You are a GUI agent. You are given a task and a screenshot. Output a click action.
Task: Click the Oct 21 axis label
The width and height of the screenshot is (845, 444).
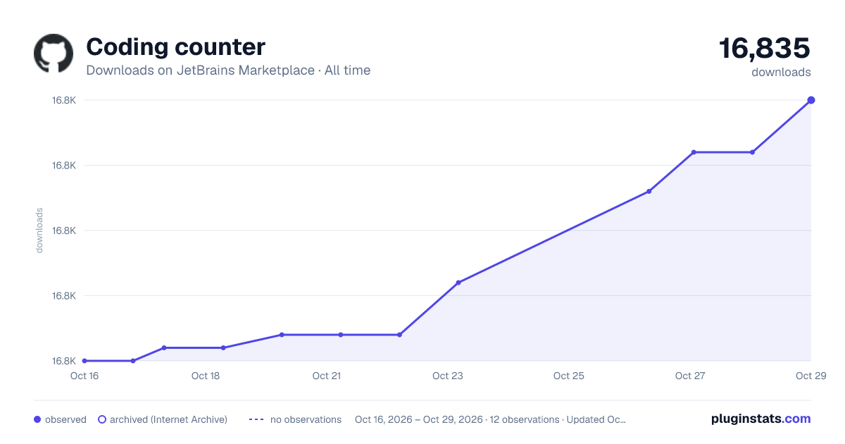(x=327, y=376)
